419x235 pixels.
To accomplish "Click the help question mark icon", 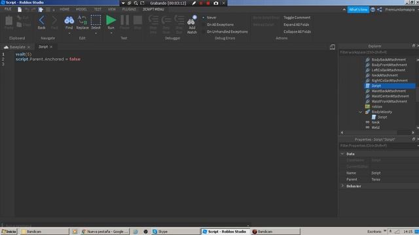I will click(373, 10).
